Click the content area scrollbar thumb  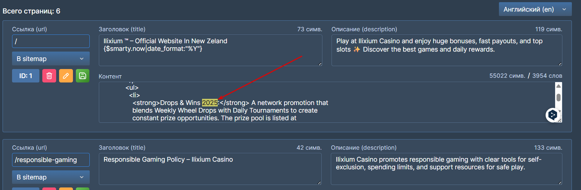point(558,97)
